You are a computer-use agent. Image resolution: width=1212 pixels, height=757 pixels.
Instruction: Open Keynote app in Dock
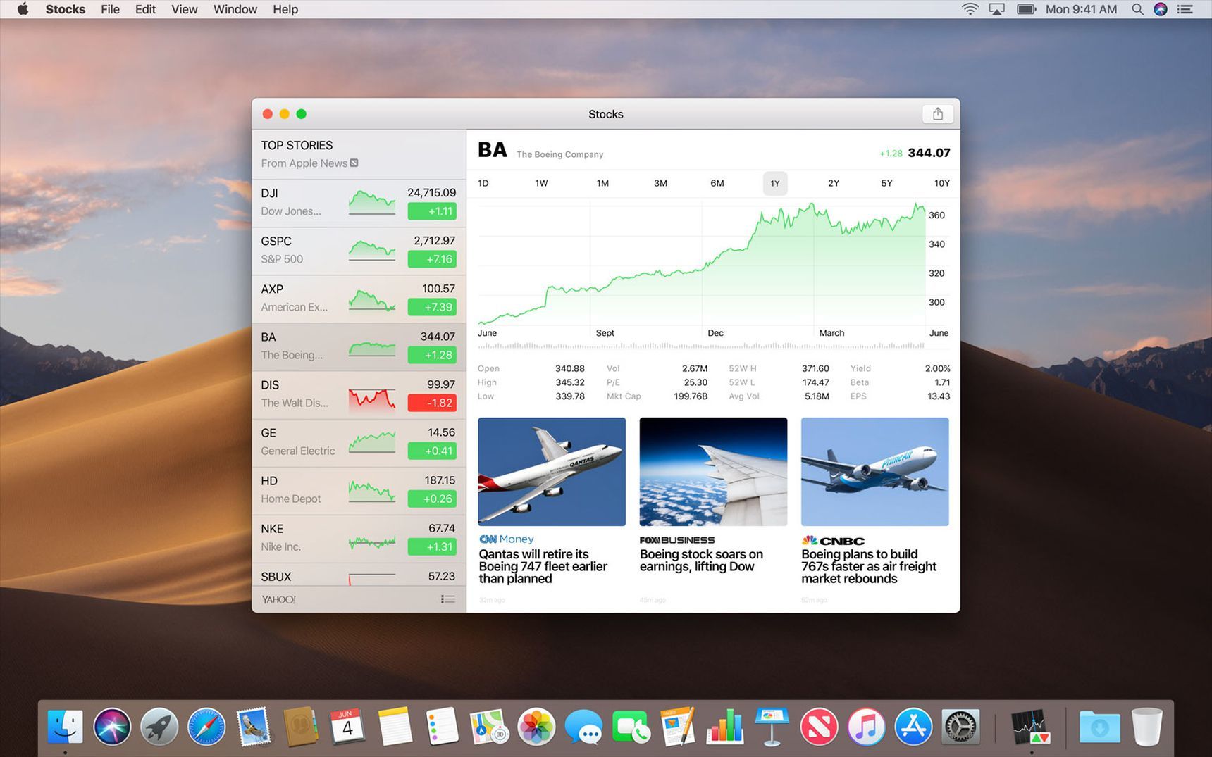click(x=772, y=727)
